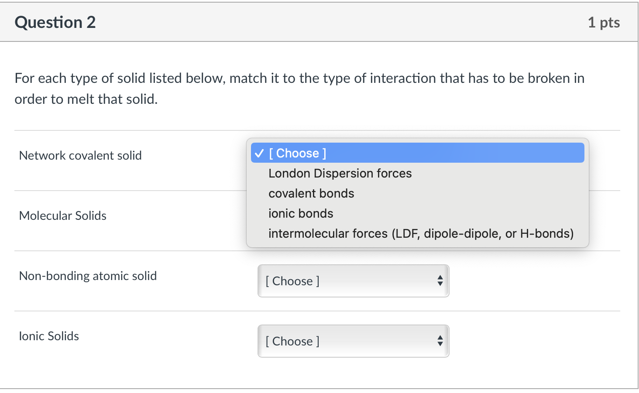Click the arrows icon on Non-bonding atomic solid dropdown
Viewport: 639px width, 393px height.
point(440,281)
